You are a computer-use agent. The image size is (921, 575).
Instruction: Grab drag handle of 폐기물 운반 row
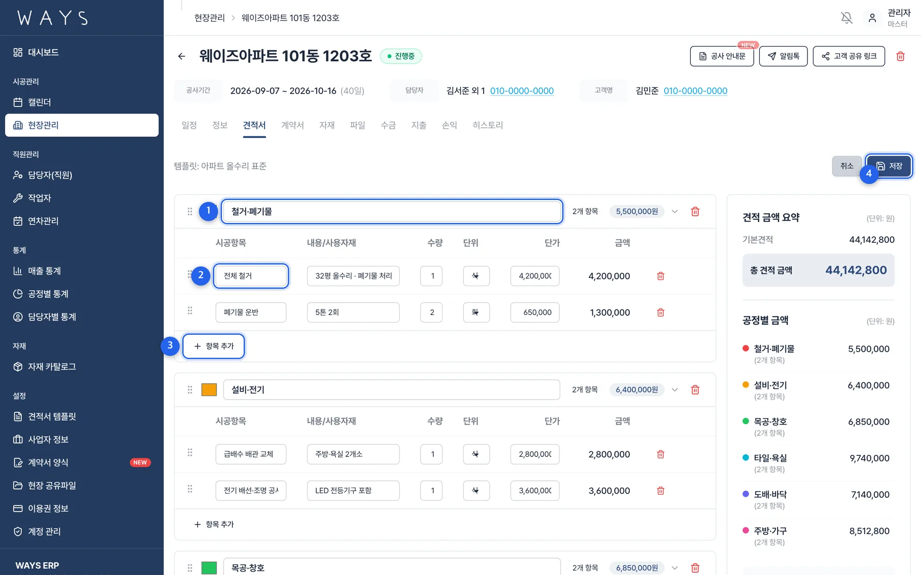(190, 311)
